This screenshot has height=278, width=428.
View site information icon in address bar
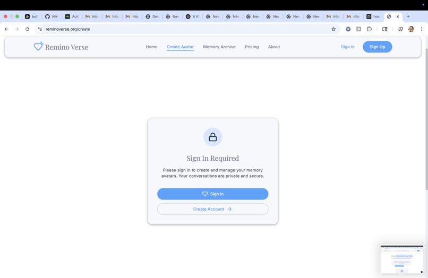click(x=40, y=29)
